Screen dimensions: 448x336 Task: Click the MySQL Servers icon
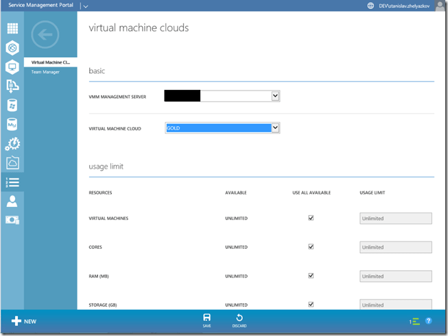(x=12, y=125)
